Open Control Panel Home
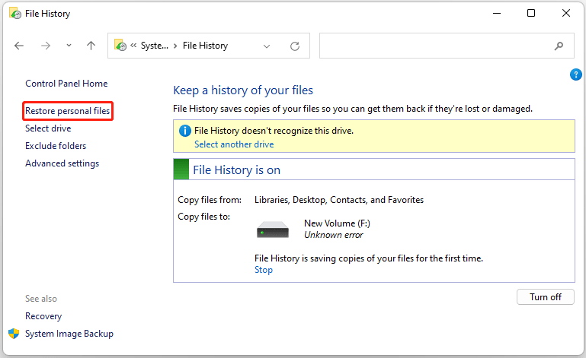 [x=66, y=84]
